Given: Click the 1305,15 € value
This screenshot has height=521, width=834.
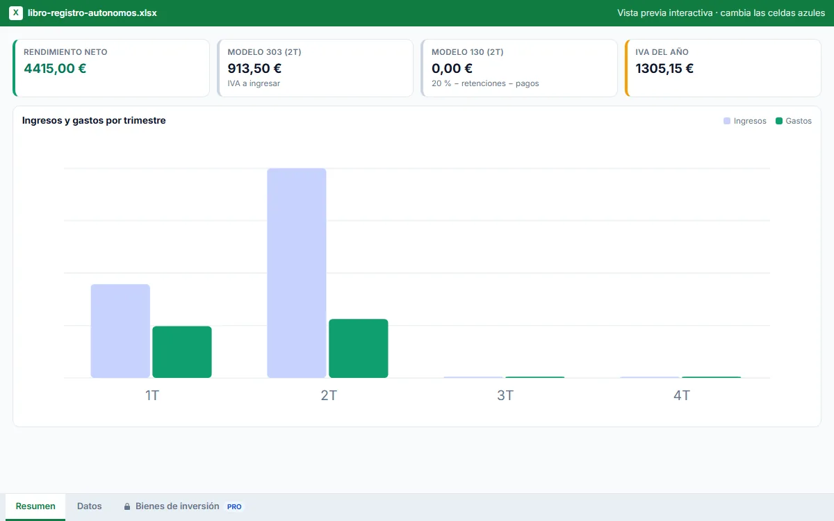Looking at the screenshot, I should coord(664,68).
